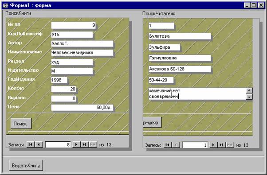Viewport: 267px width, 175px height.
Task: Click the patronymic field Галиулловна
Action: click(180, 58)
